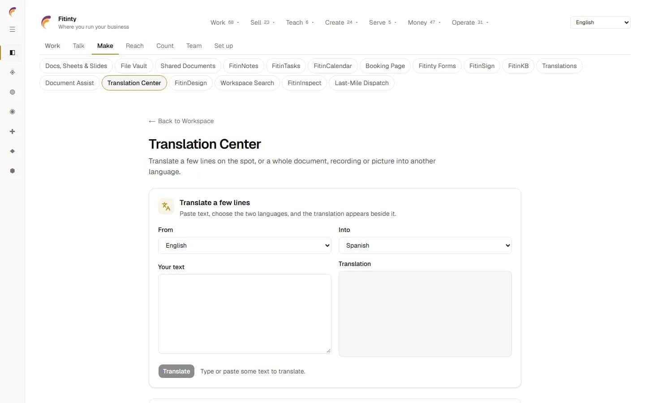Focus the Your text input area

245,314
